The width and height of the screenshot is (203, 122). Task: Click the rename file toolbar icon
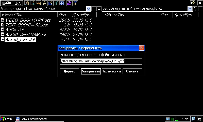click(x=44, y=3)
